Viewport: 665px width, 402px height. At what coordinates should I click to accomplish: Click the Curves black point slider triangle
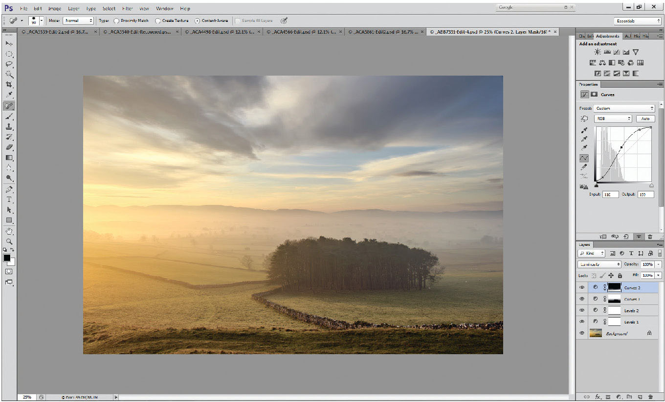pyautogui.click(x=597, y=185)
